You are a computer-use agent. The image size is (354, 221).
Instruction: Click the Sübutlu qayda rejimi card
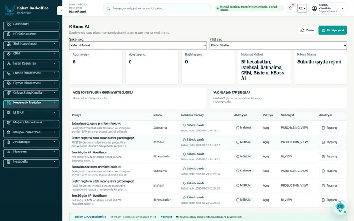(320, 68)
